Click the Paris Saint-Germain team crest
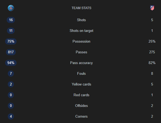 11,8
